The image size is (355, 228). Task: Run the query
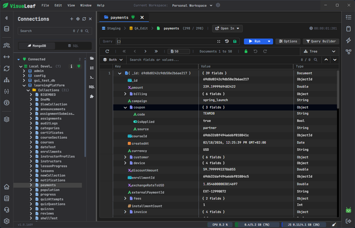(255, 41)
